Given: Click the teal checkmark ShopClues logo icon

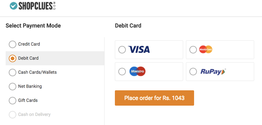Looking at the screenshot, I should 13,6.
